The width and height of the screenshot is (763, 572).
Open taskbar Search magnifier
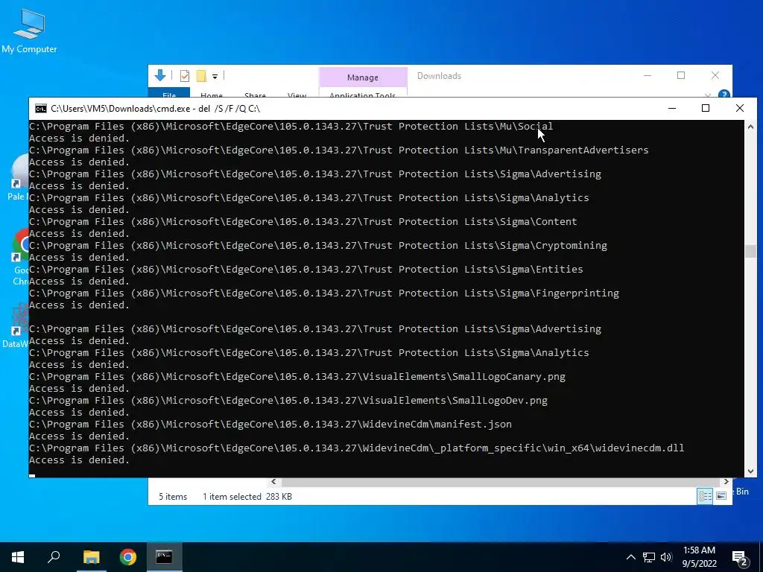(54, 557)
